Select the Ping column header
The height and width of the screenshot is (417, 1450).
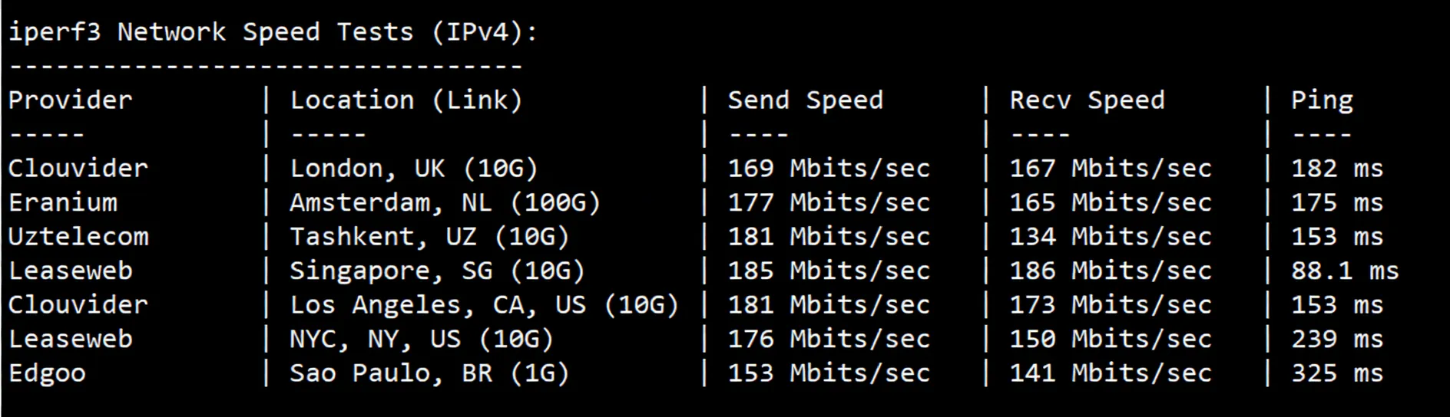[1322, 100]
